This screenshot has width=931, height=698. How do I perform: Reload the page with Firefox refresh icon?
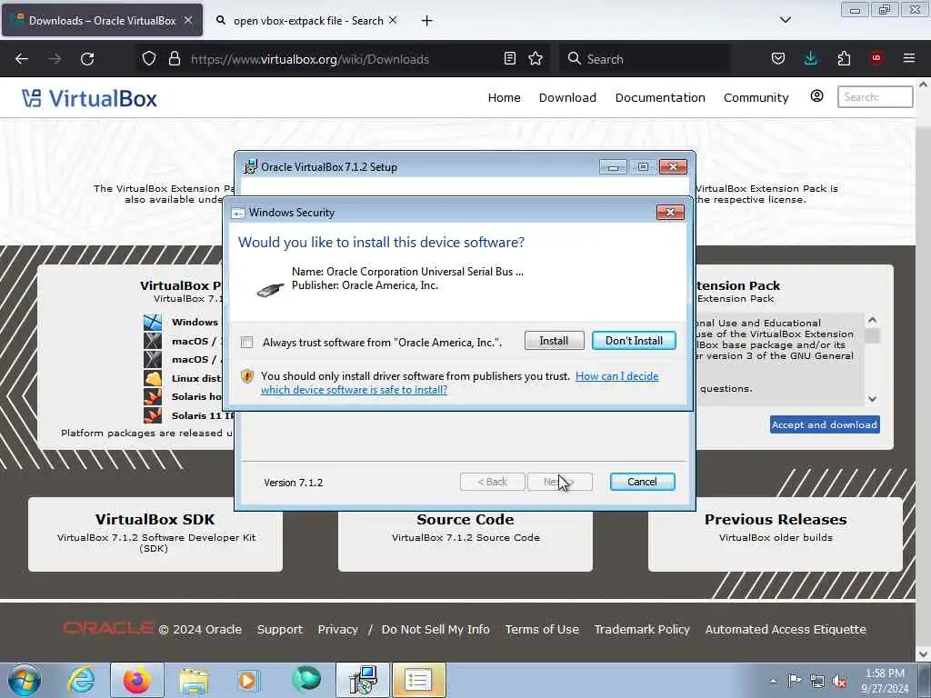(x=87, y=59)
